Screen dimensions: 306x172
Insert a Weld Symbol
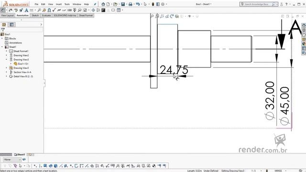(x=59, y=10)
